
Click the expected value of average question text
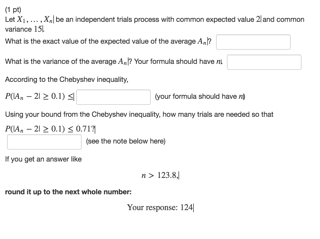tap(107, 41)
